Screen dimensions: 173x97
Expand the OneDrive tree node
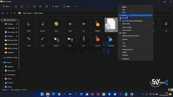pos(2,57)
